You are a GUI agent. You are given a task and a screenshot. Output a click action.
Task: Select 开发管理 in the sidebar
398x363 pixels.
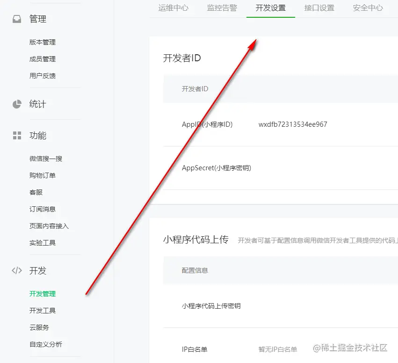pyautogui.click(x=43, y=294)
